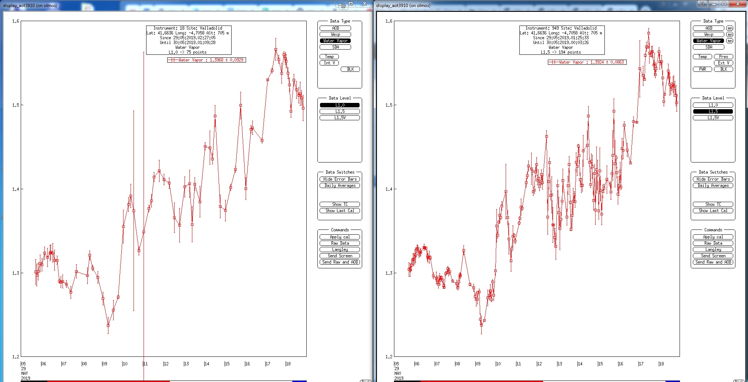Toggle Show Last Cal in left window

point(340,211)
